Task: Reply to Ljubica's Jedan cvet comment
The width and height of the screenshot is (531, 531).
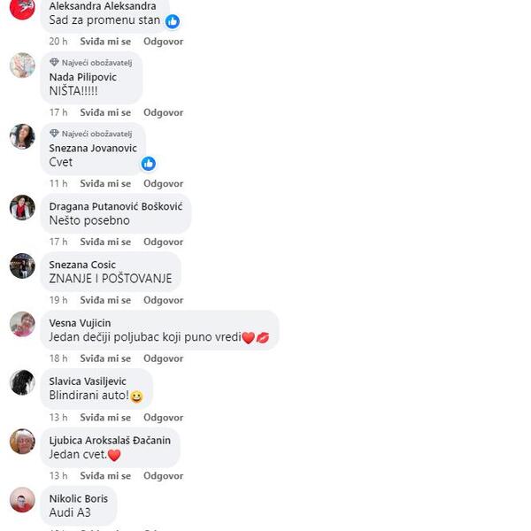Action: (x=163, y=476)
